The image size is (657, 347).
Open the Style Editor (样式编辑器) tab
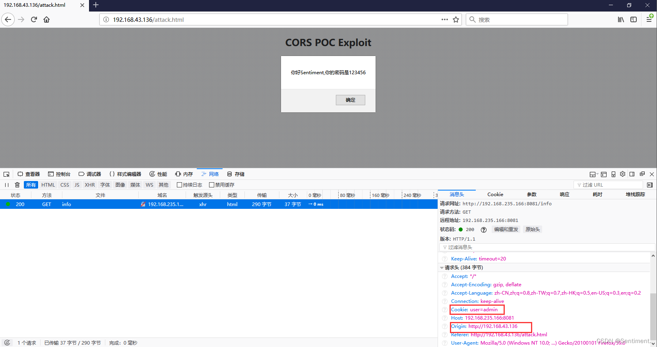(125, 174)
